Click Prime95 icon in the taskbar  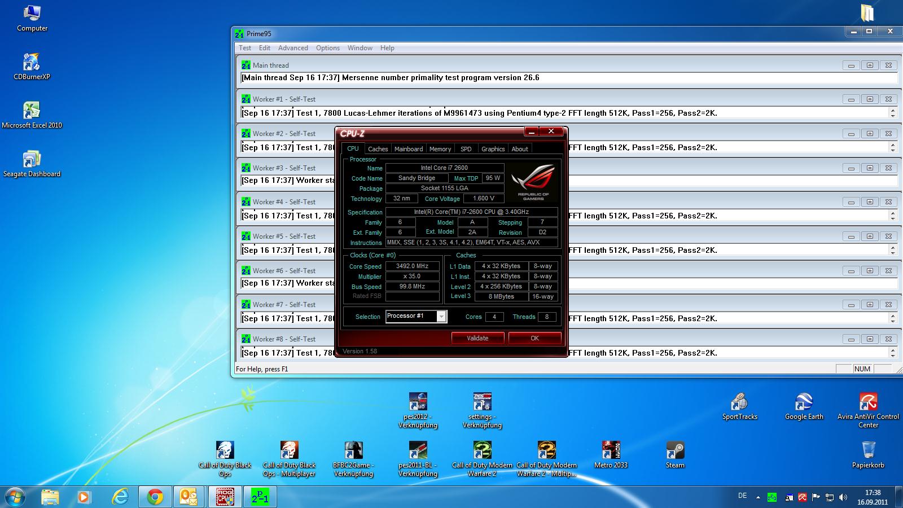tap(260, 497)
